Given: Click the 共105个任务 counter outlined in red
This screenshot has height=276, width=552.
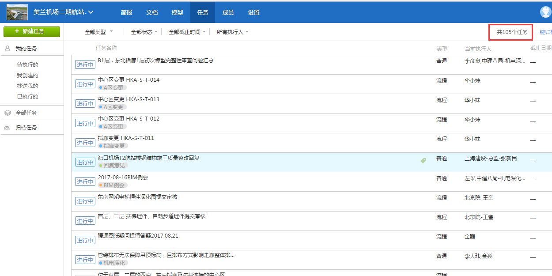Looking at the screenshot, I should pos(510,32).
